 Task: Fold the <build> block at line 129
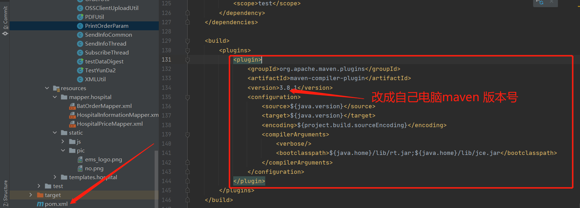(188, 41)
